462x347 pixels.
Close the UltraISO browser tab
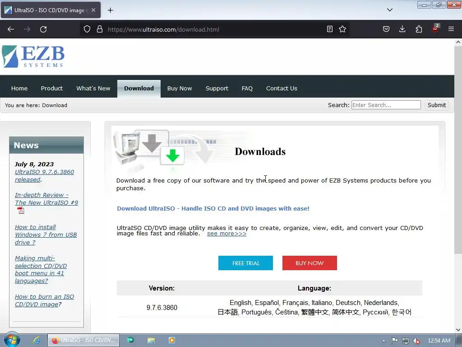pyautogui.click(x=93, y=10)
